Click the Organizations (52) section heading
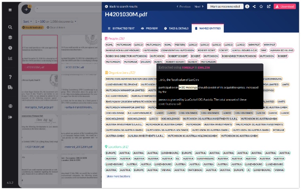Image resolution: width=301 pixels, height=190 pixels. 120,73
